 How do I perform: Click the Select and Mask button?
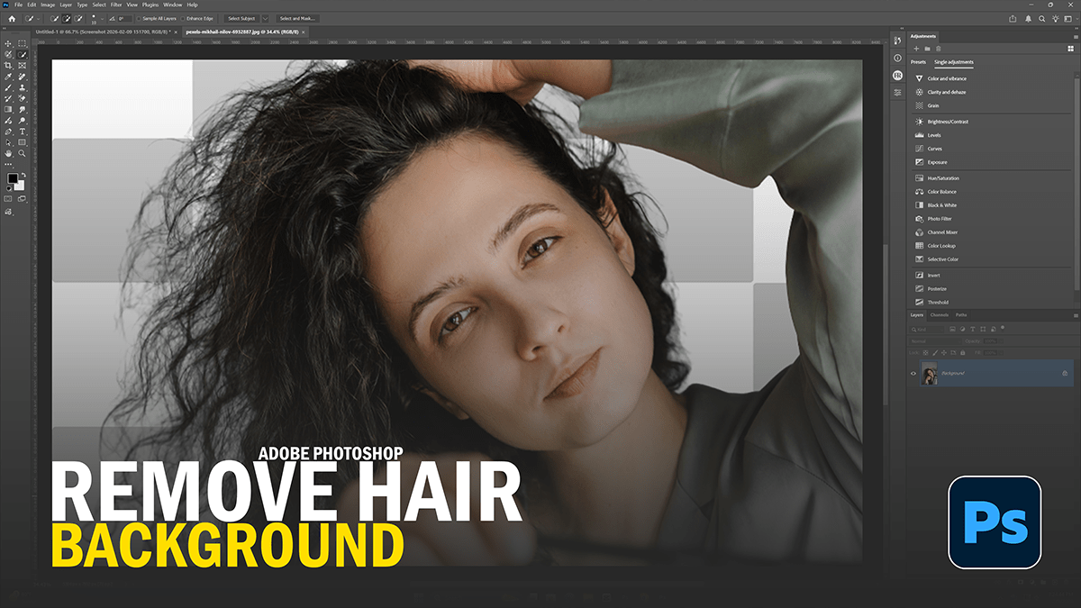(297, 18)
